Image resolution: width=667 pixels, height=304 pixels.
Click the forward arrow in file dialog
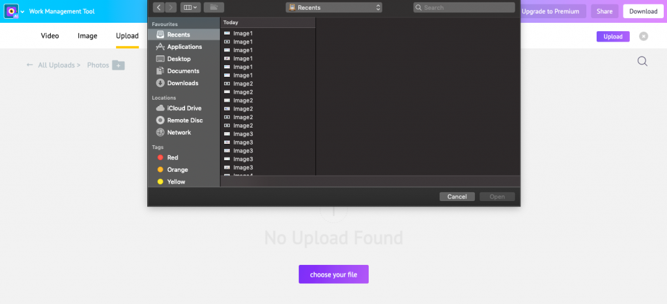[171, 7]
